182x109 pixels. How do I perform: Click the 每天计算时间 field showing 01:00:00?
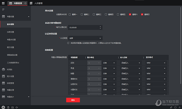coord(85,27)
